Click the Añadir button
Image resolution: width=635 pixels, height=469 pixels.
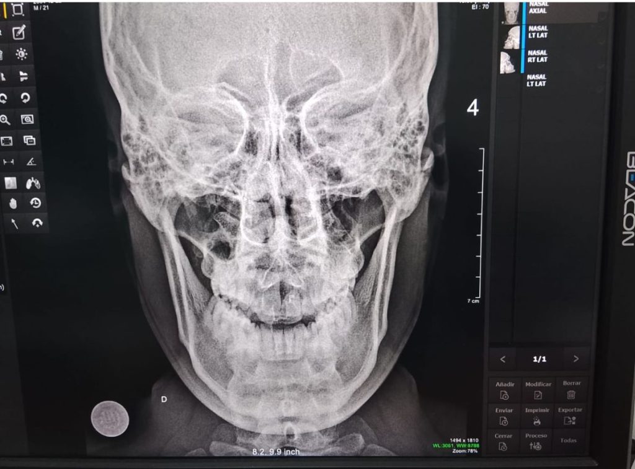pos(504,390)
